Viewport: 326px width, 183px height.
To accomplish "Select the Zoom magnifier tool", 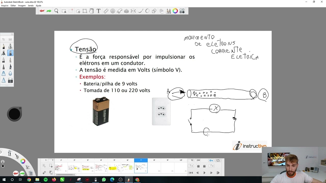I will [56, 11].
